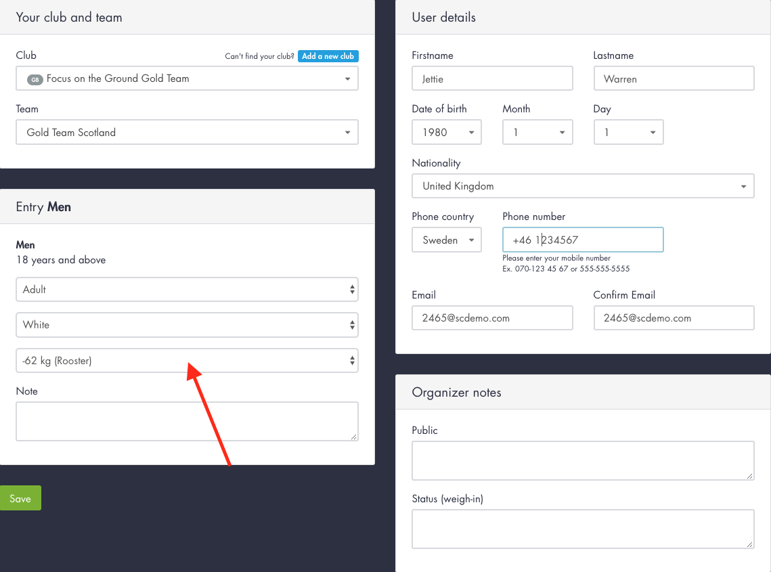The height and width of the screenshot is (572, 771).
Task: Click the Email field
Action: 492,318
